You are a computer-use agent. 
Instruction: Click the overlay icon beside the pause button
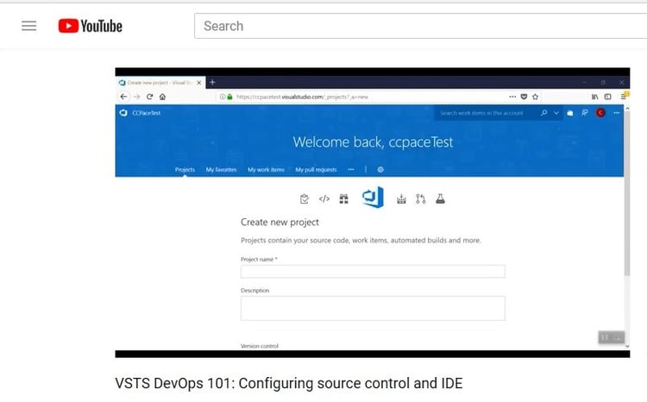[618, 337]
